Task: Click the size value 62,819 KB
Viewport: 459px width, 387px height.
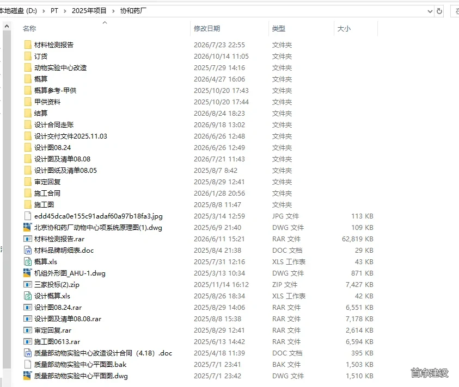Action: 357,239
